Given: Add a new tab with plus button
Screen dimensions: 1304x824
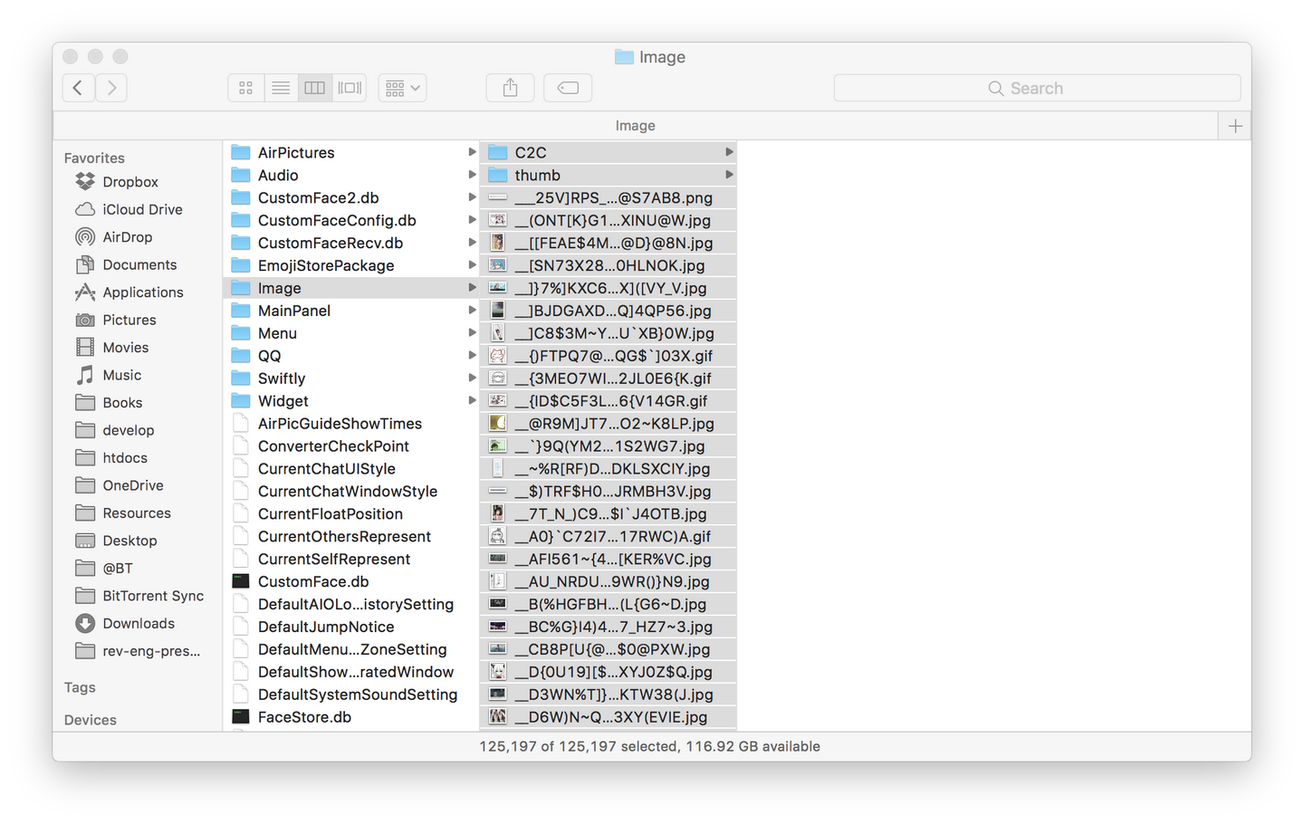Looking at the screenshot, I should coord(1235,126).
